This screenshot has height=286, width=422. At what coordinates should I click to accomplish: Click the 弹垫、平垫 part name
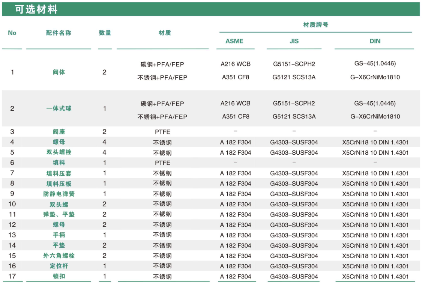tap(59, 215)
